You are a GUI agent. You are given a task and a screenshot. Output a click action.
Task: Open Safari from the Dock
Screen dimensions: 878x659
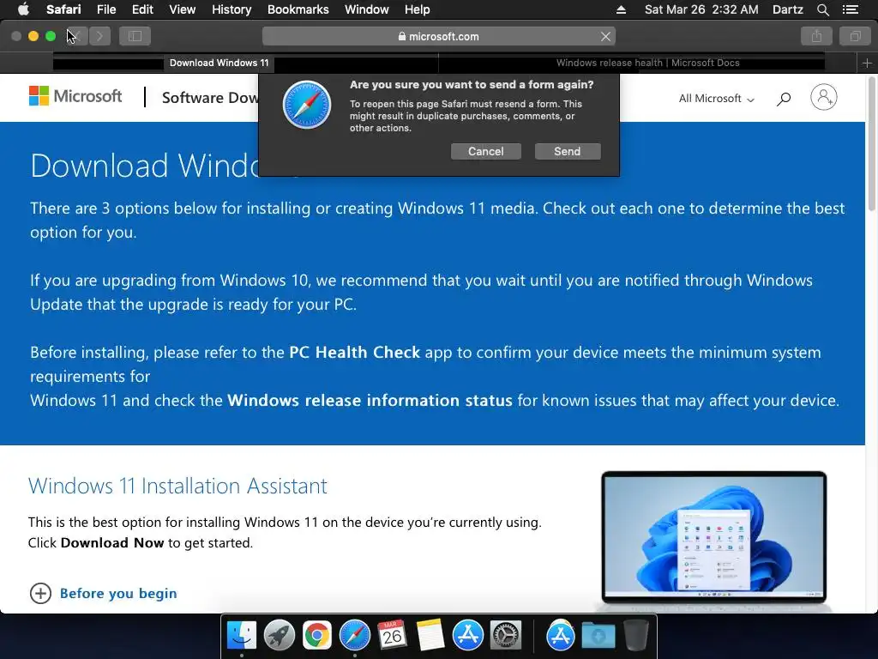coord(355,636)
